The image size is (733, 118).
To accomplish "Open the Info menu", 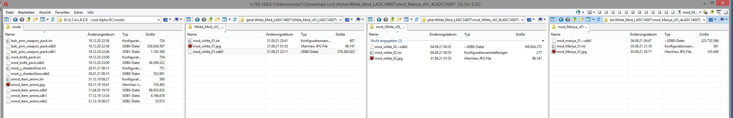I will click(90, 12).
